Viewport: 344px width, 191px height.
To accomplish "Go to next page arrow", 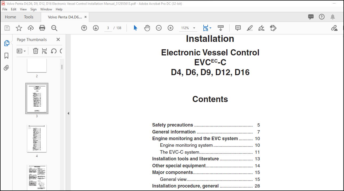I will 96,28.
